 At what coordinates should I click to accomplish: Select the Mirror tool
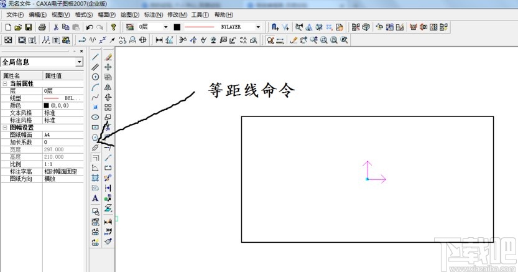(108, 87)
